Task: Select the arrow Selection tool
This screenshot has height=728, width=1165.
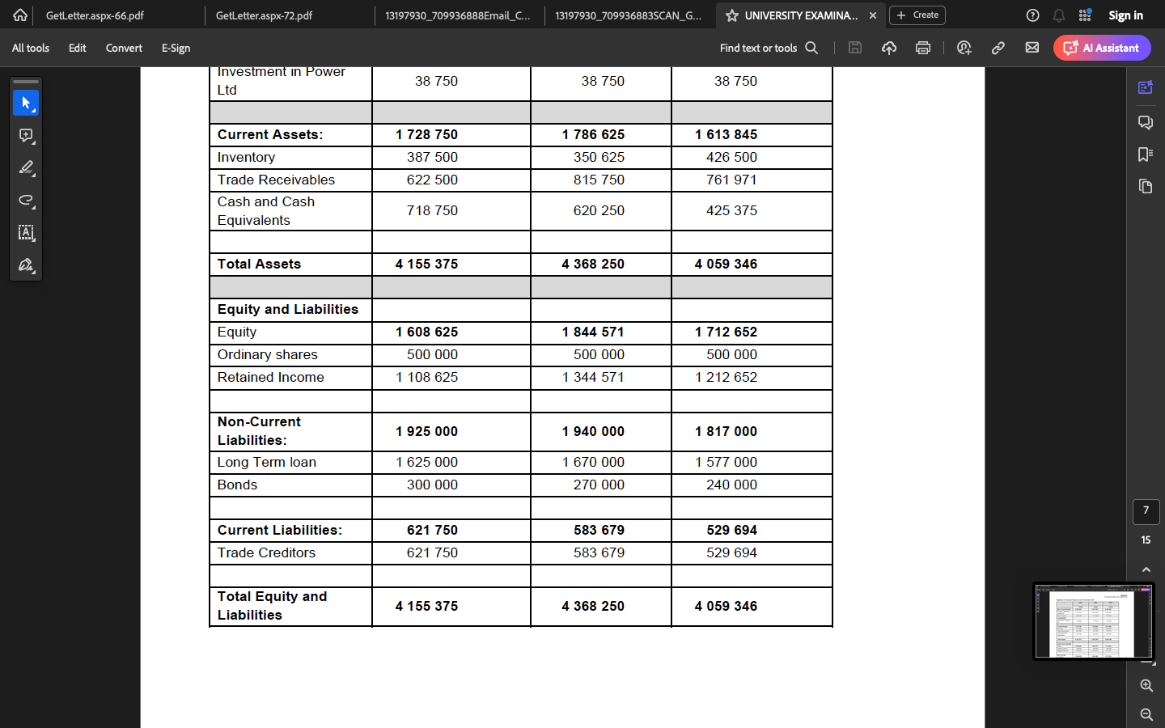Action: 26,104
